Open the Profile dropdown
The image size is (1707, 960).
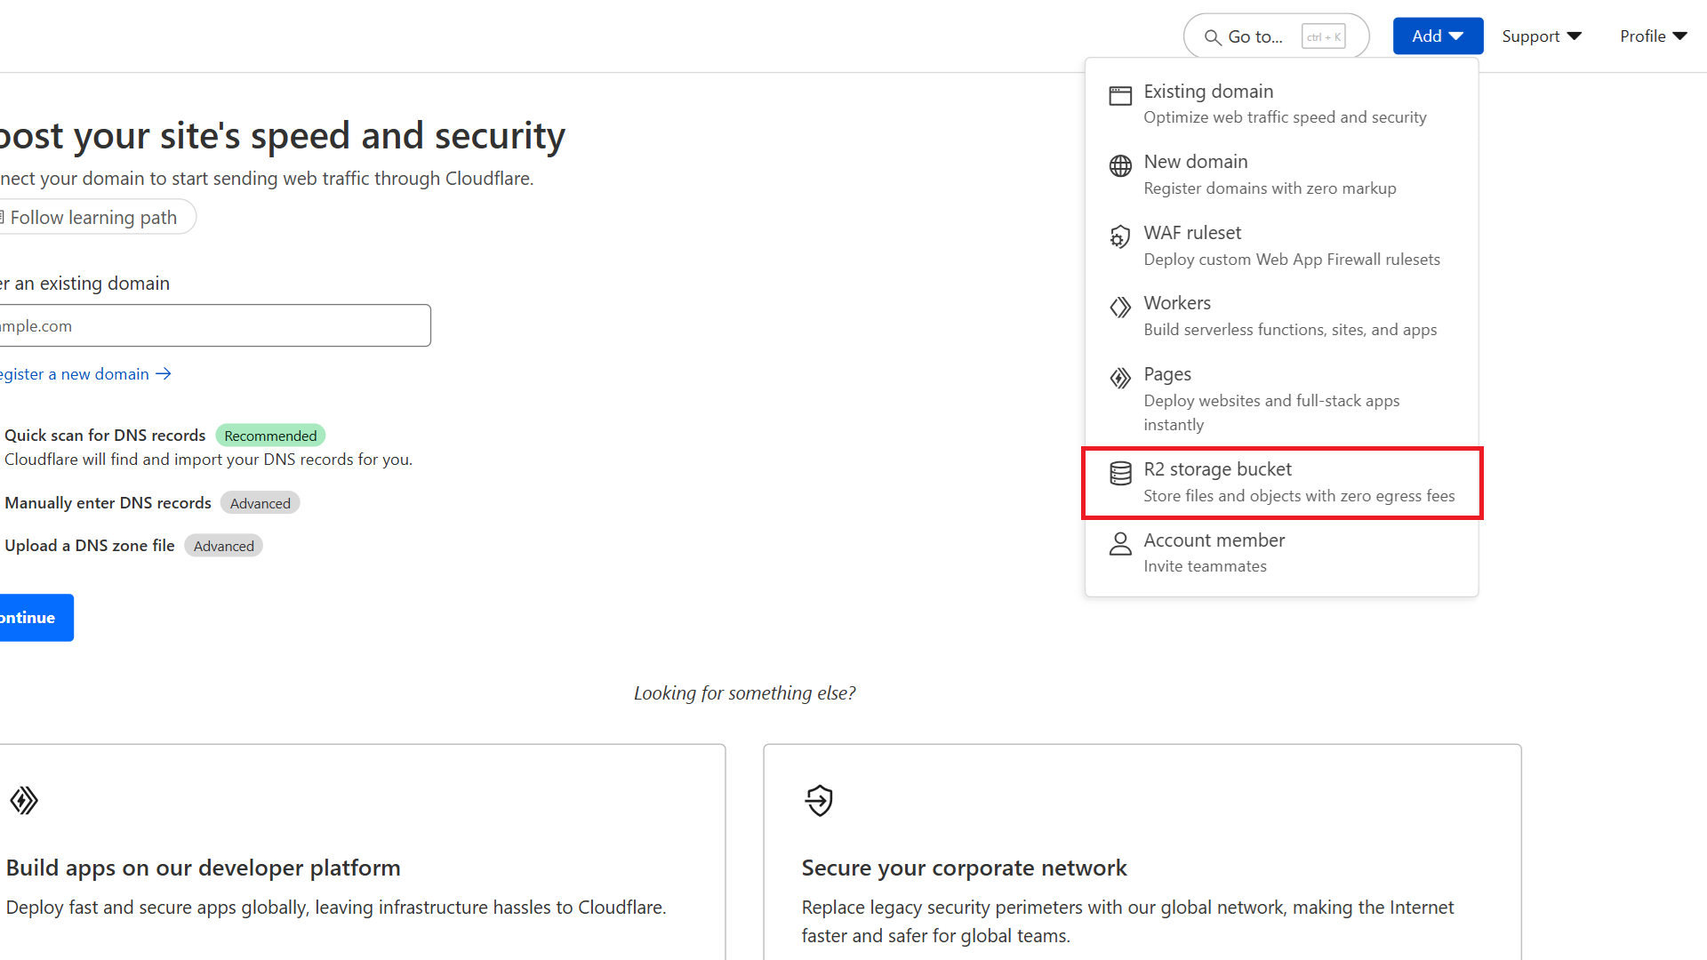click(1653, 36)
